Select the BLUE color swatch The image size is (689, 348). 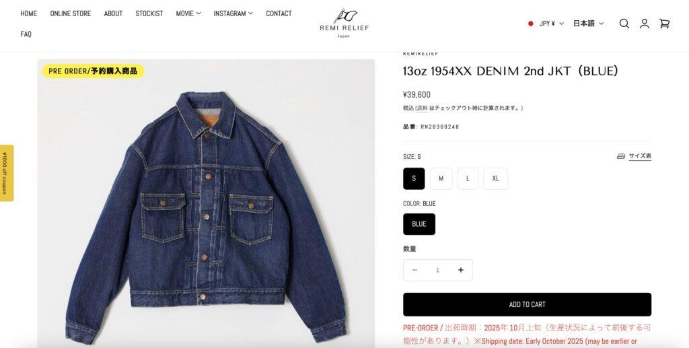(x=419, y=224)
